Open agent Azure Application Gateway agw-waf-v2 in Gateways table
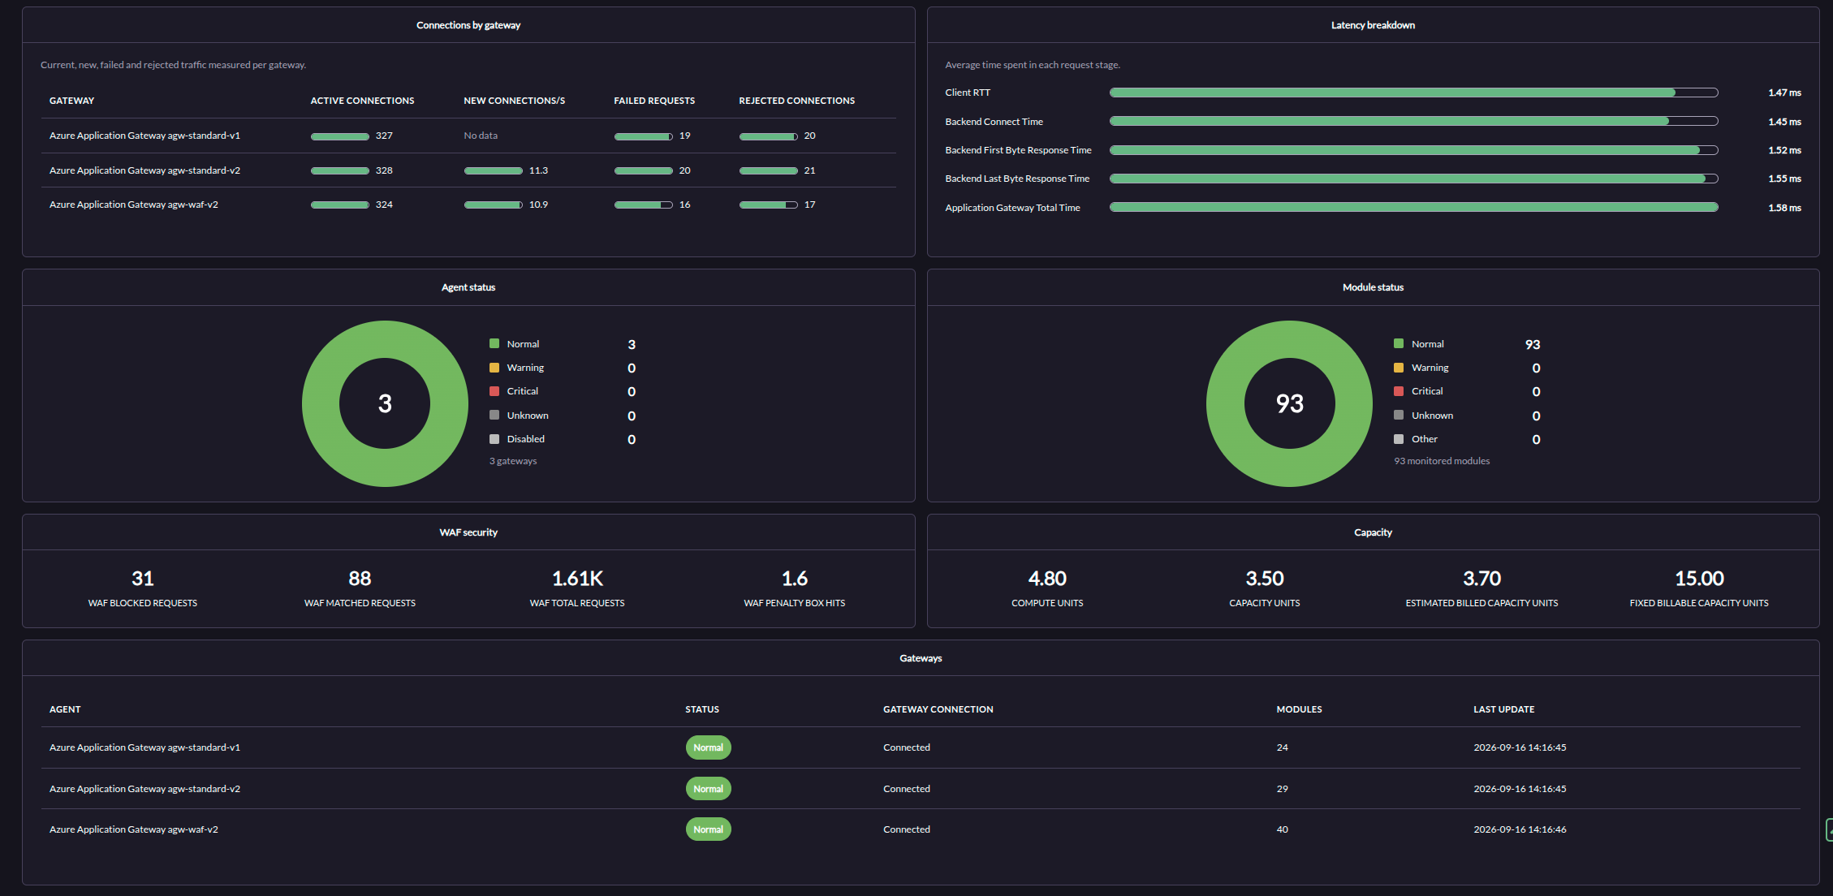 pyautogui.click(x=134, y=829)
